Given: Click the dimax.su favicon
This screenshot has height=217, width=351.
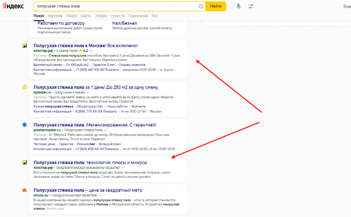Looking at the screenshot, I should (25, 190).
